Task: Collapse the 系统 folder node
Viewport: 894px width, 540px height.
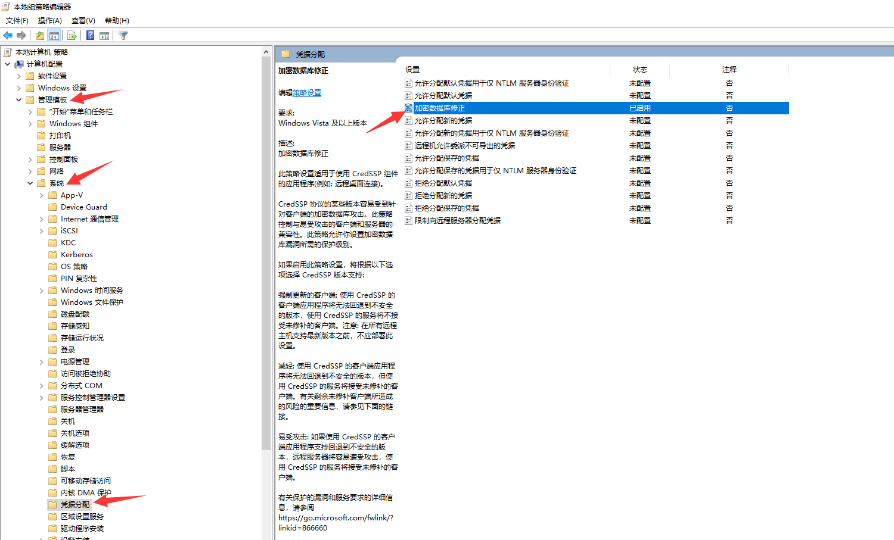Action: point(30,183)
